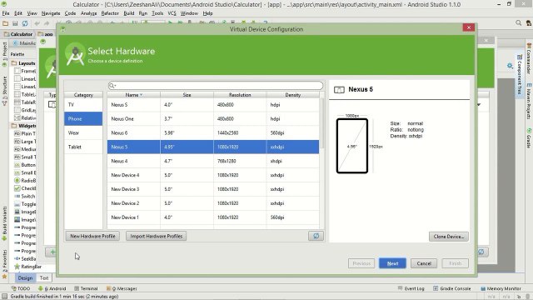Screen dimensions: 533x300
Task: Open the Android tool window
Action: [52, 288]
